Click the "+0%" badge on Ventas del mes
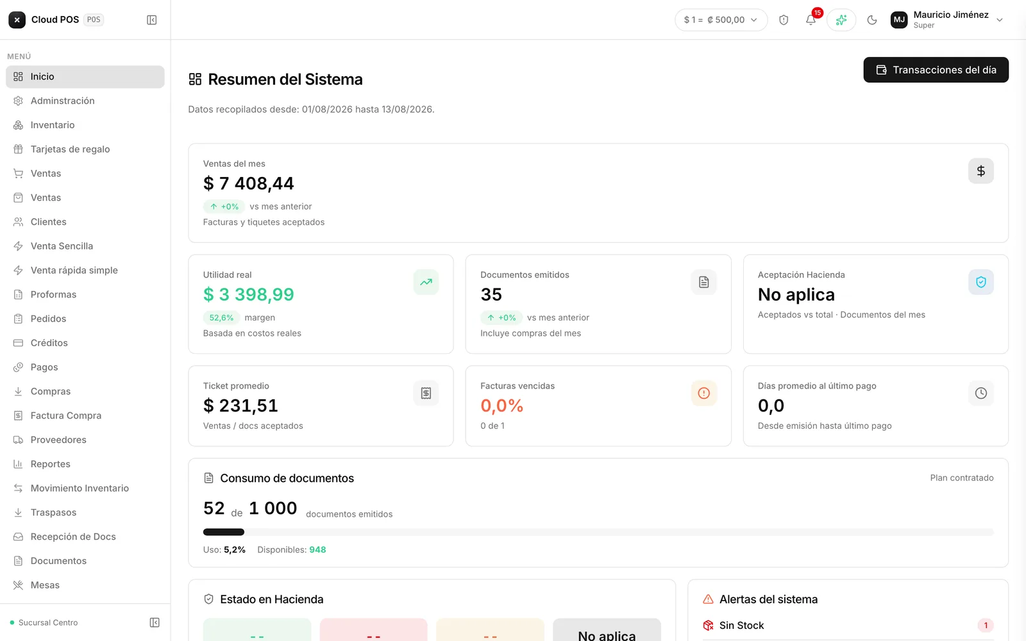 click(224, 207)
